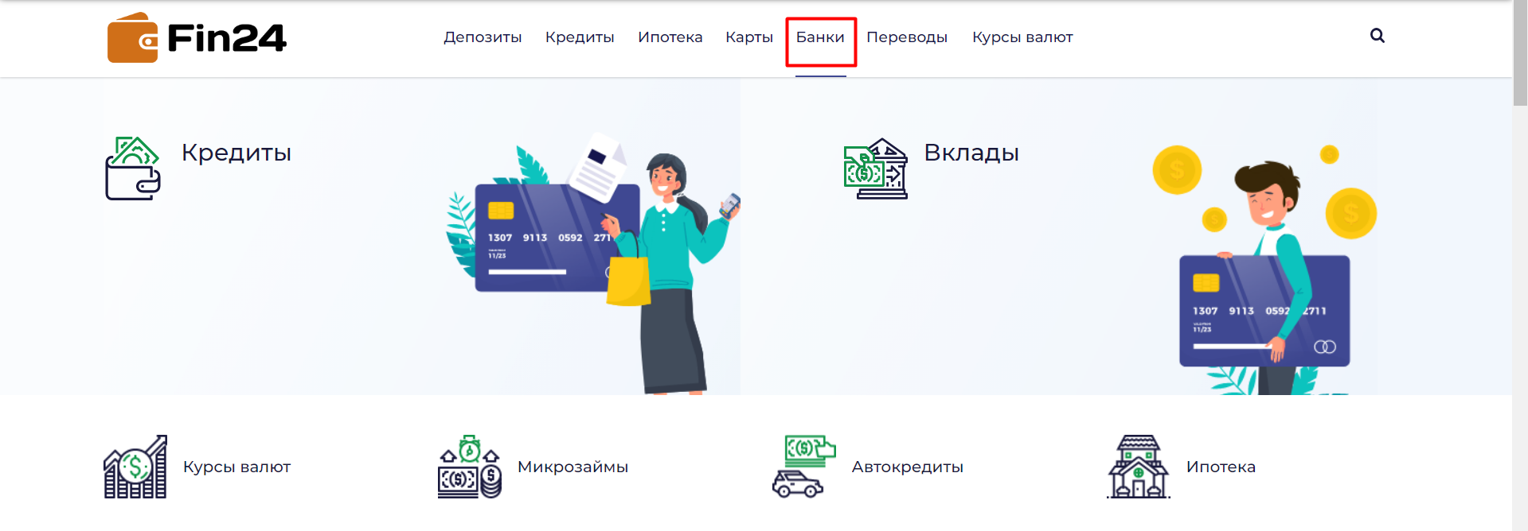Open the Банки navigation tab

[820, 37]
